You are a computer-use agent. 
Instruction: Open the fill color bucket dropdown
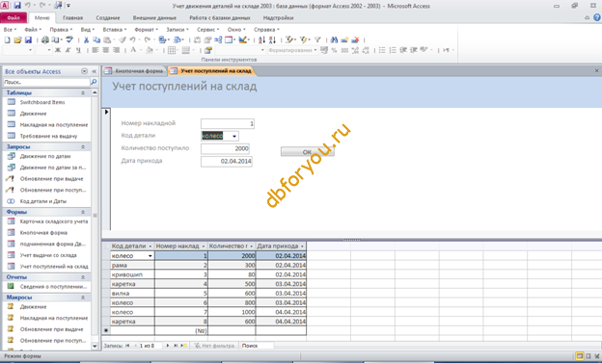[157, 50]
